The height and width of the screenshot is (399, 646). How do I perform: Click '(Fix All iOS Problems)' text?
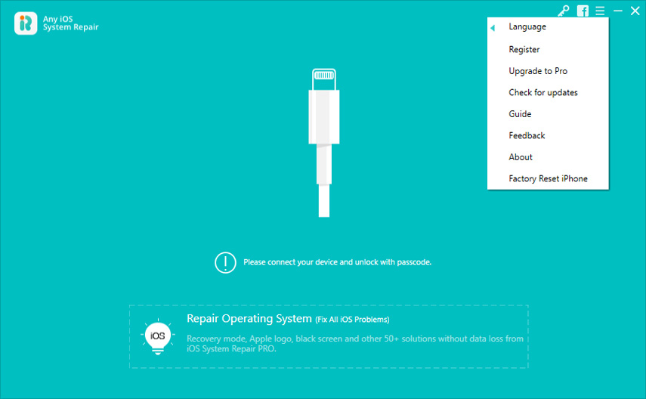click(352, 320)
